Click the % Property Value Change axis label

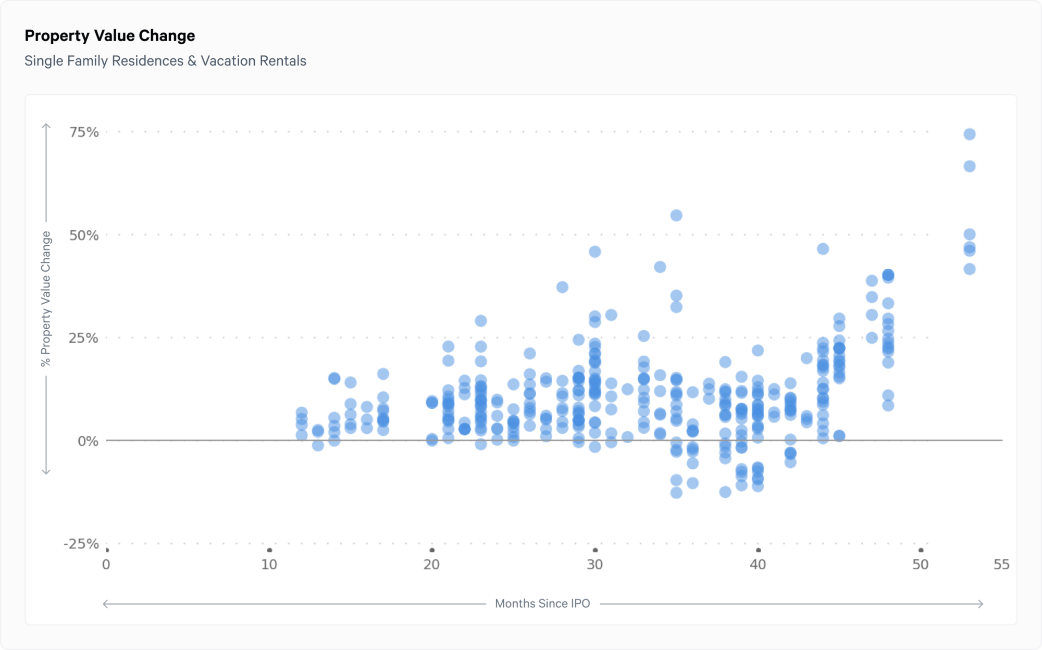tap(46, 298)
